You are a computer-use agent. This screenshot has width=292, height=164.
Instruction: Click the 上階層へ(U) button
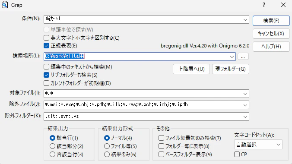tap(191, 69)
